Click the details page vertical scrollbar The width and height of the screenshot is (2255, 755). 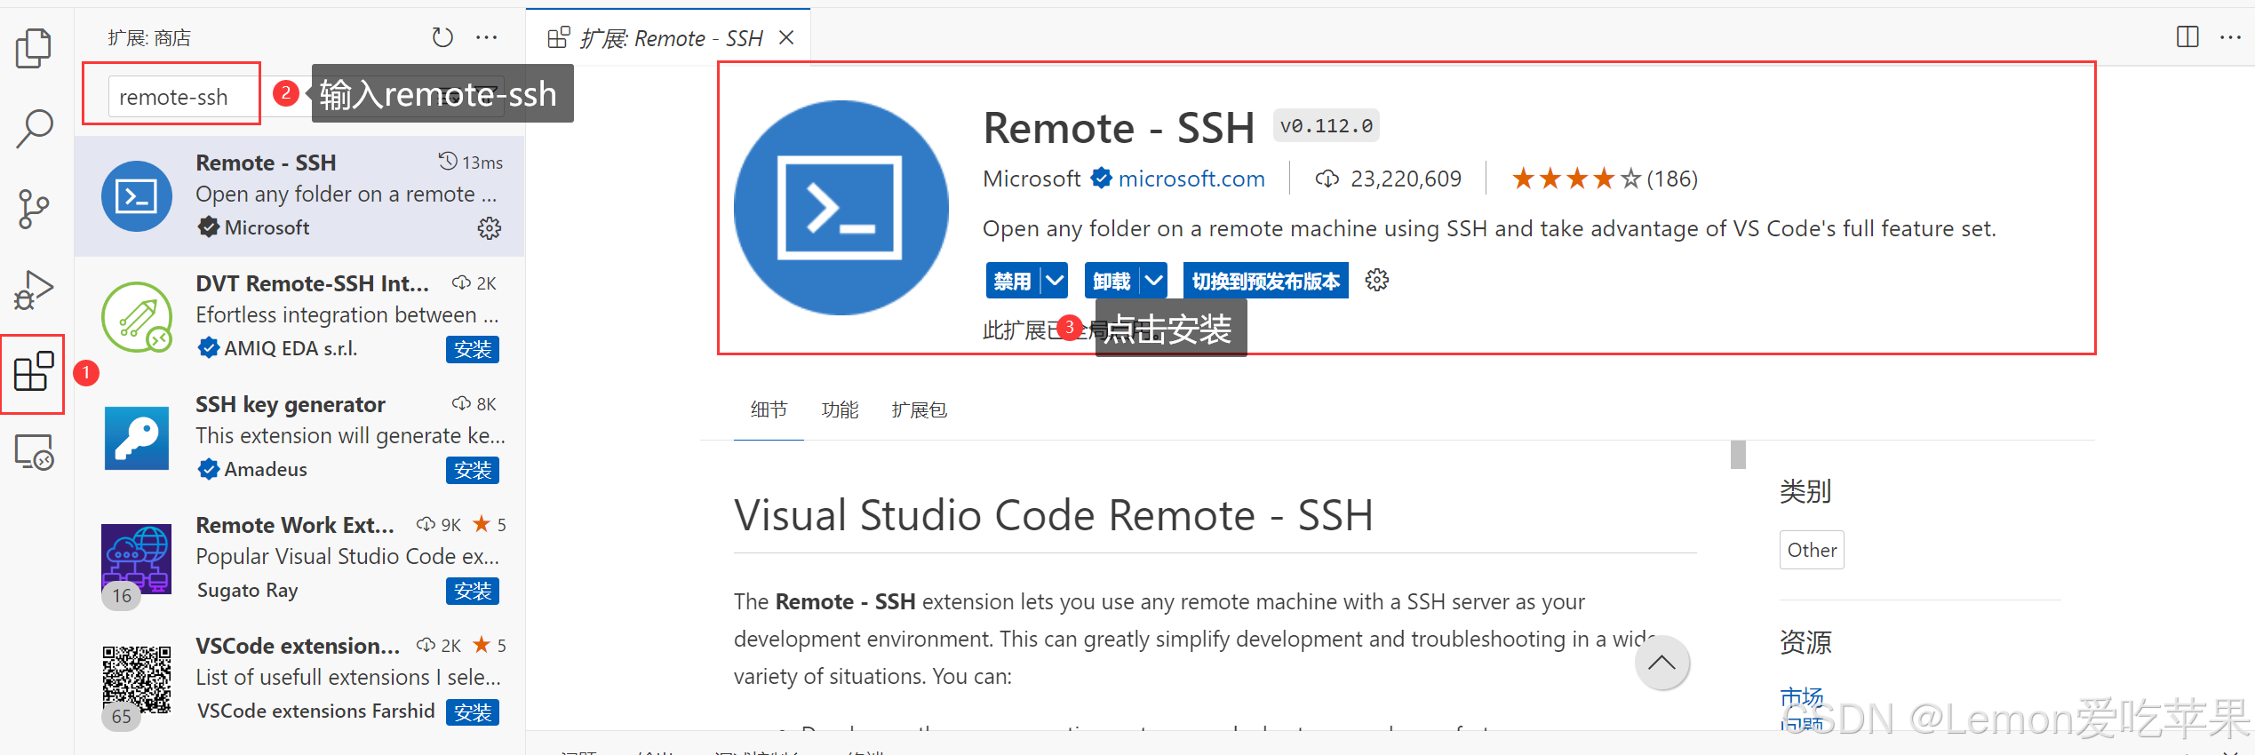[1738, 455]
